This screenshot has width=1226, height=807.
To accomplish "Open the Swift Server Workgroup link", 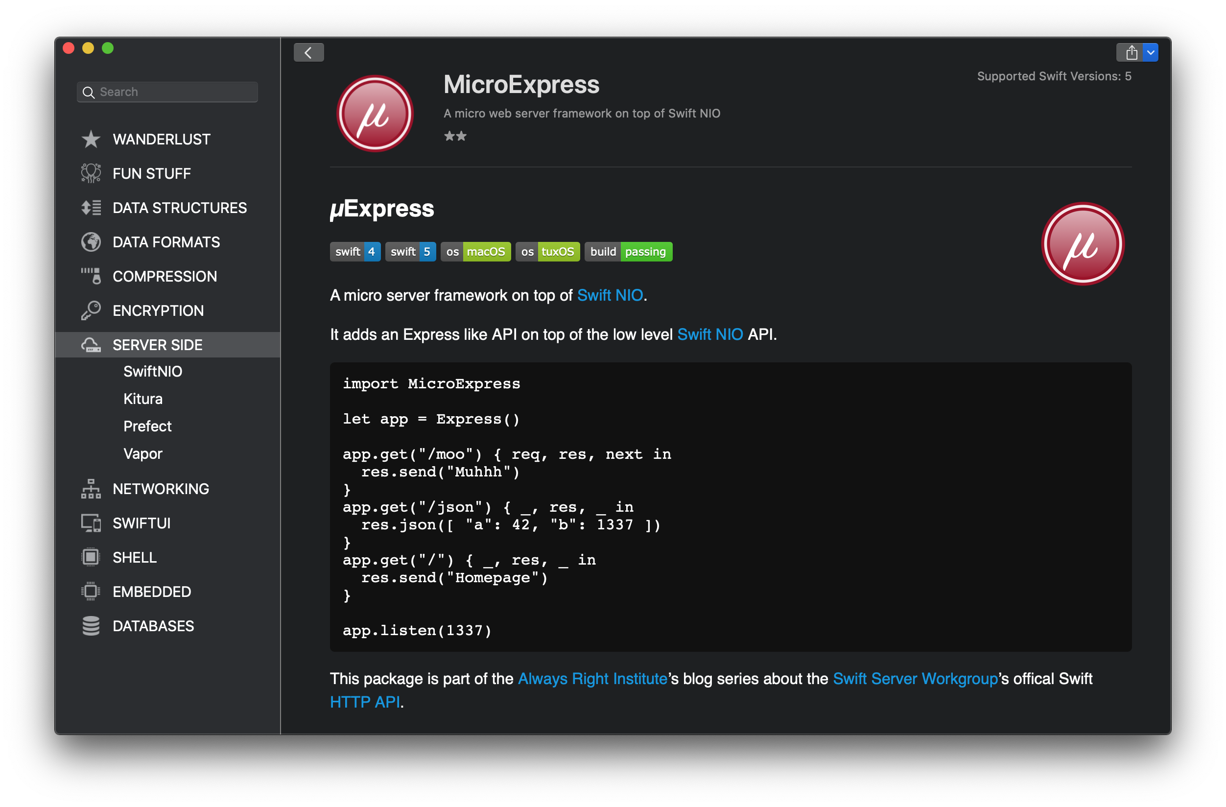I will tap(915, 679).
